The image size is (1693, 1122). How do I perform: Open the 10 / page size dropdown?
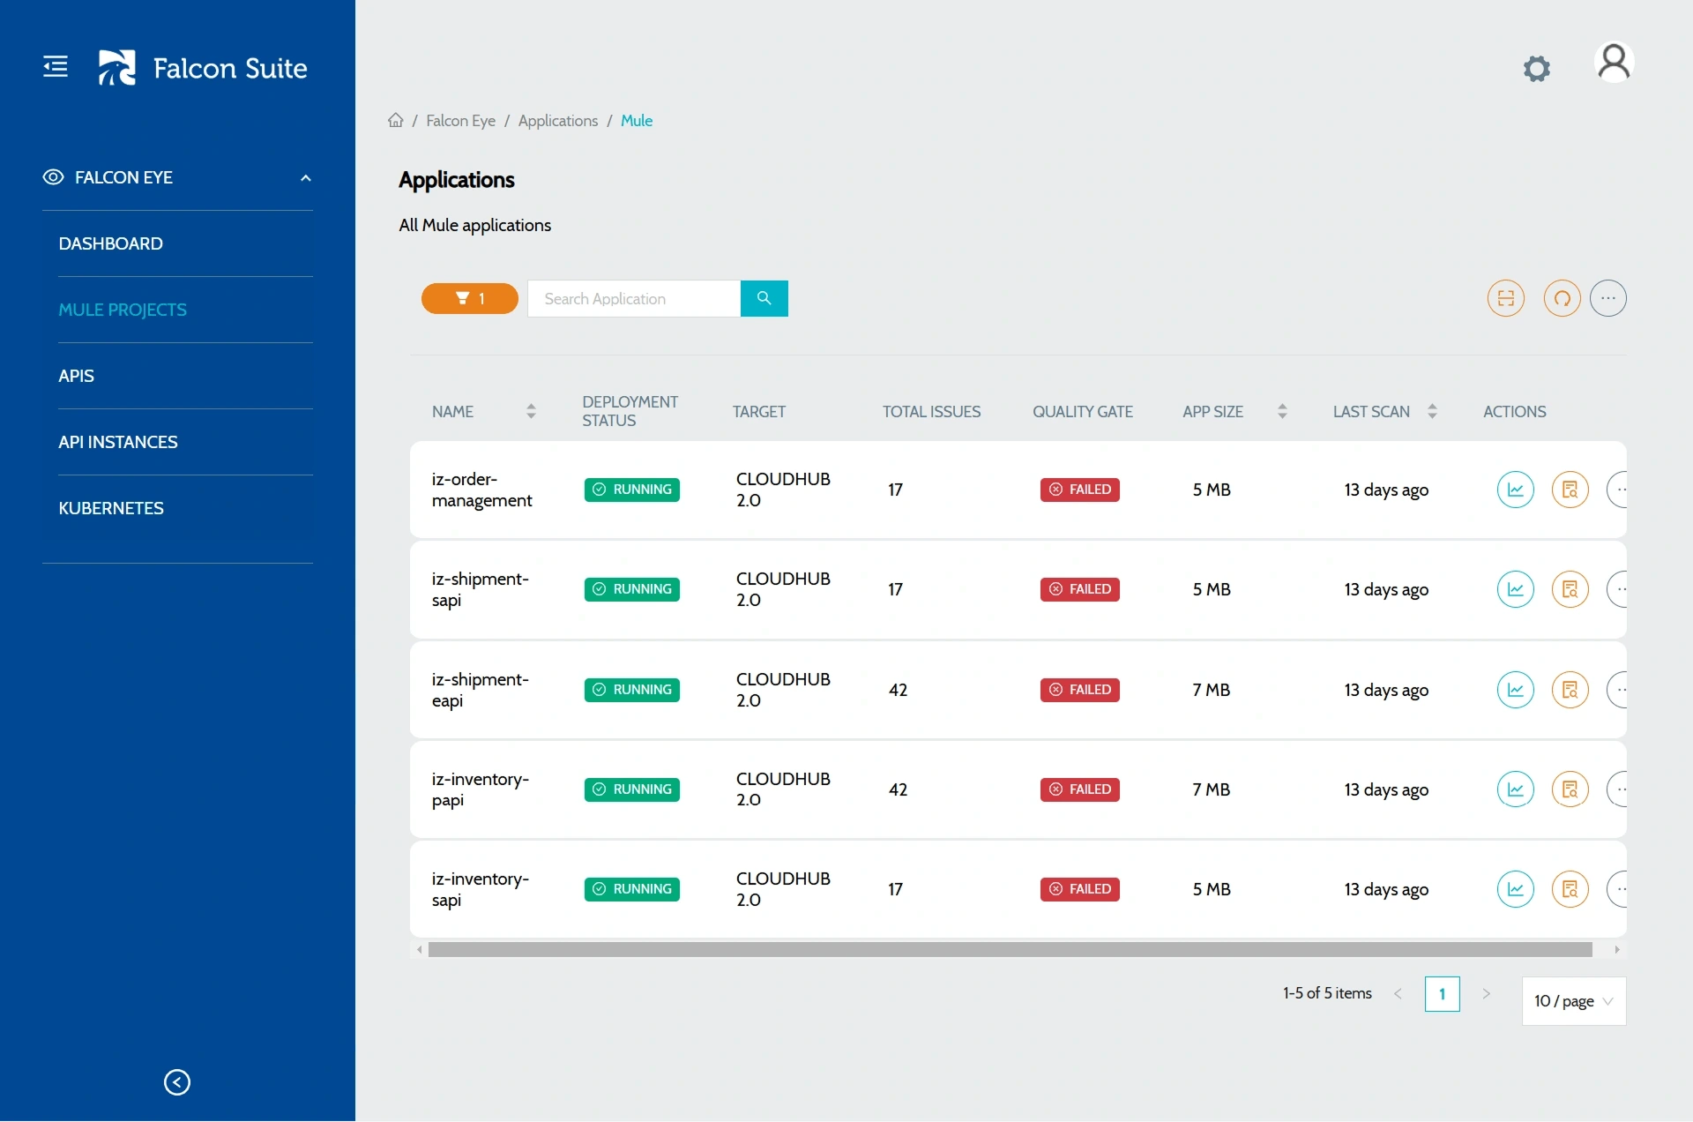click(x=1572, y=1001)
